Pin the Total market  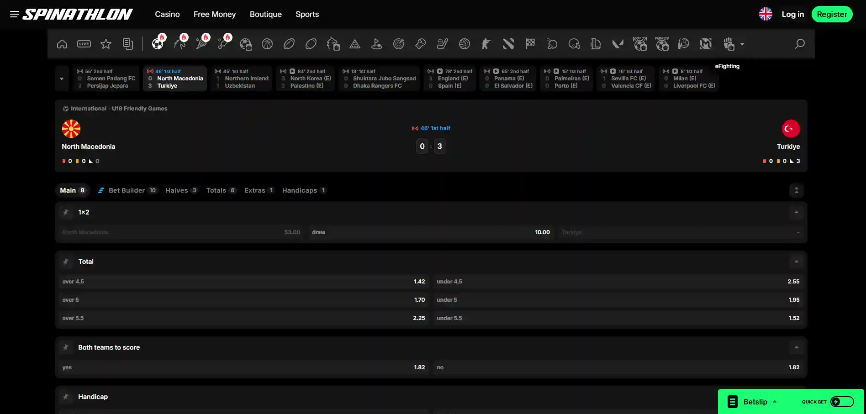[x=66, y=262]
